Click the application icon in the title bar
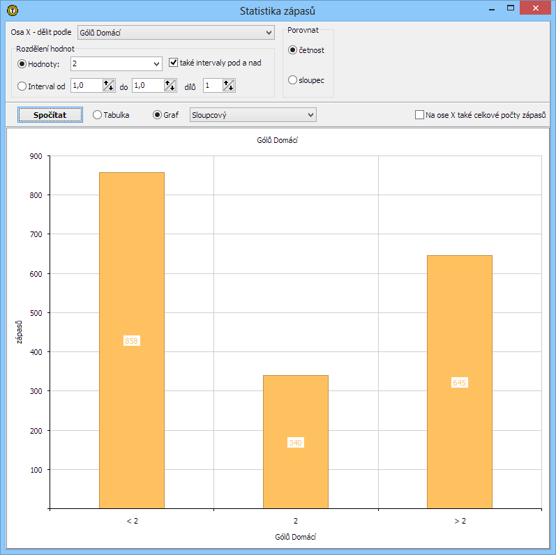The height and width of the screenshot is (555, 556). (13, 10)
